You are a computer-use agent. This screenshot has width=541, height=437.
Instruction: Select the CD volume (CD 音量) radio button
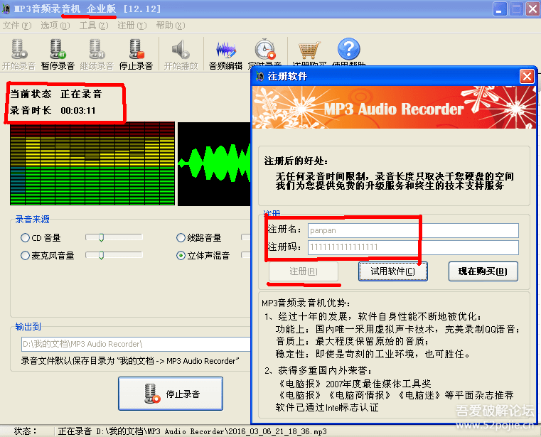(25, 237)
